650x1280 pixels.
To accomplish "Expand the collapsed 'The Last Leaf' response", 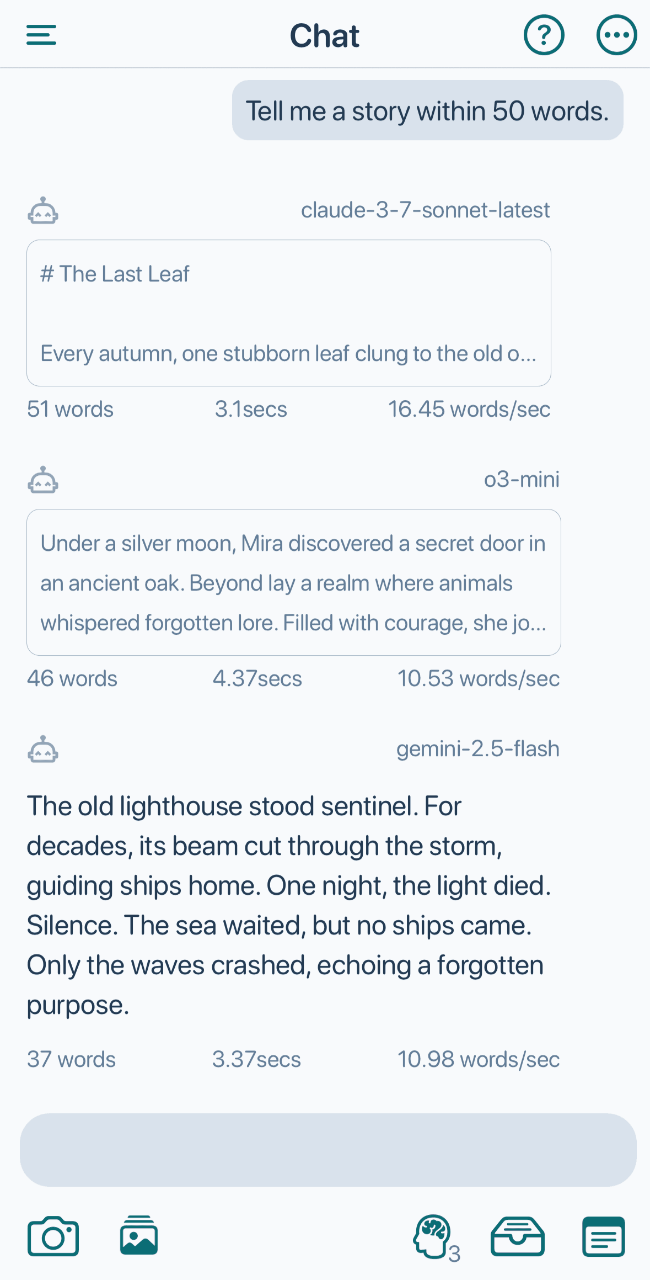I will [289, 313].
